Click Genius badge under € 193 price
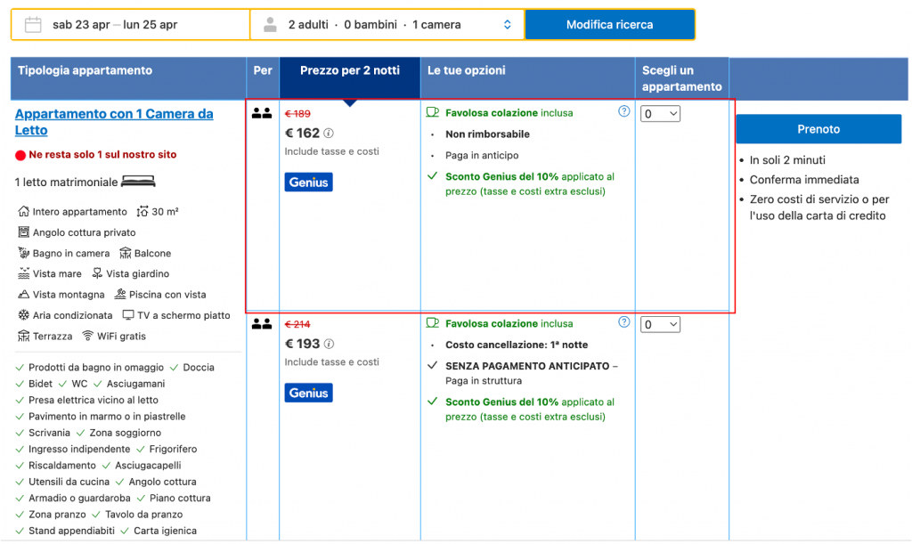 click(x=308, y=393)
